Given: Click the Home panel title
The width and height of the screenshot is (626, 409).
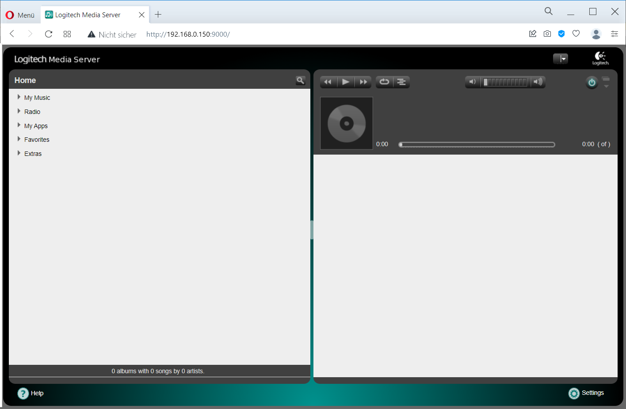Looking at the screenshot, I should point(25,80).
